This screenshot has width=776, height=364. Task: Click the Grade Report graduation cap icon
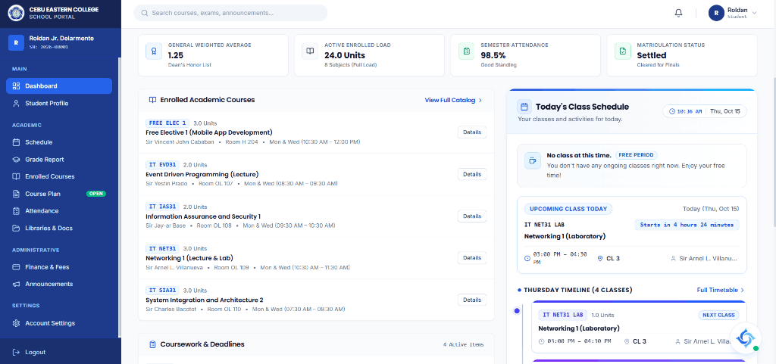coord(16,160)
